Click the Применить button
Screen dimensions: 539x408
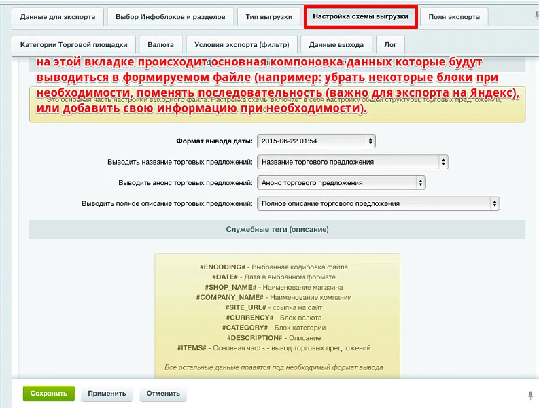pyautogui.click(x=107, y=394)
